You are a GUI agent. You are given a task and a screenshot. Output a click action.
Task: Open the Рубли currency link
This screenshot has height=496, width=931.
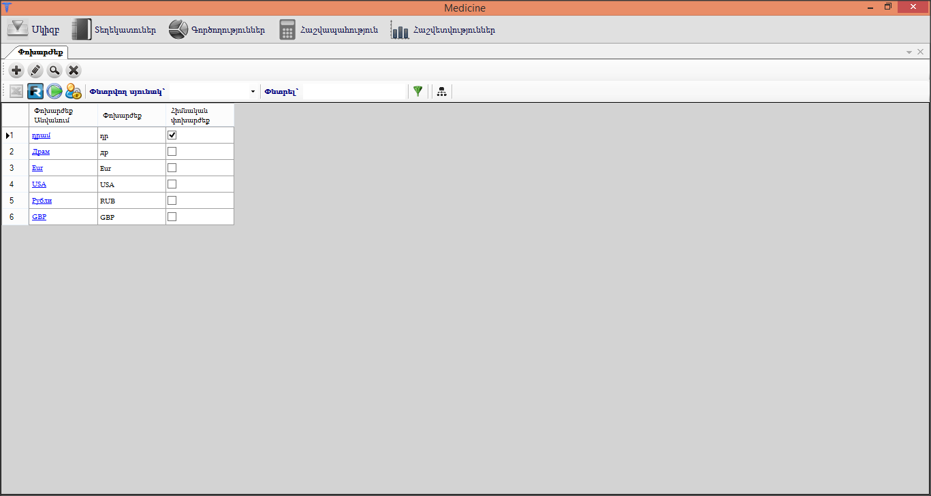point(42,201)
